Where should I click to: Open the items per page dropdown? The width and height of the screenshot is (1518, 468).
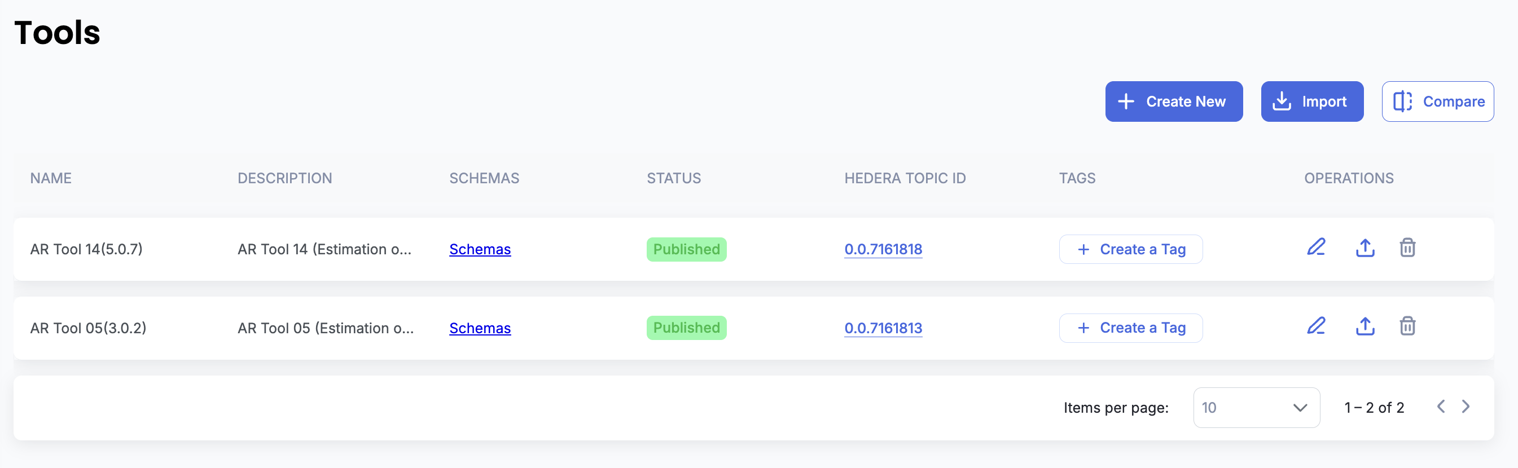click(x=1256, y=407)
